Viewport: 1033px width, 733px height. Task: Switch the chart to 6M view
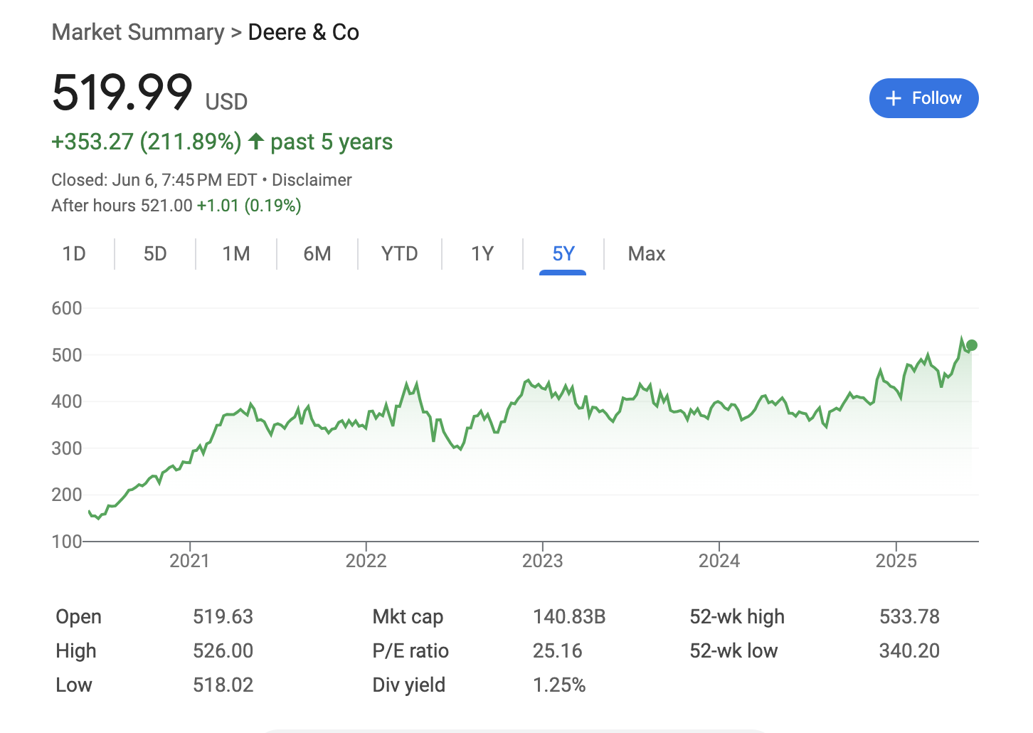tap(317, 254)
